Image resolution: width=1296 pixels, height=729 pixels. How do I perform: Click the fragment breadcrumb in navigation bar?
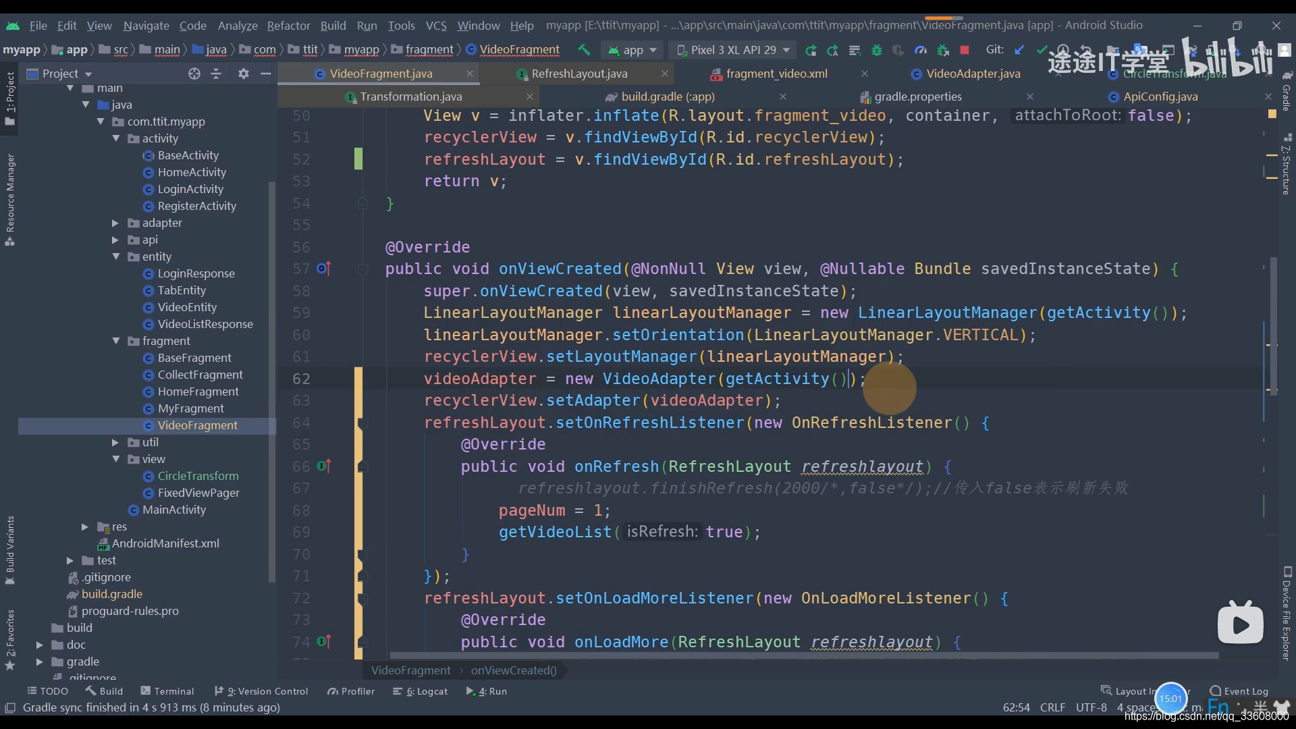[x=423, y=50]
